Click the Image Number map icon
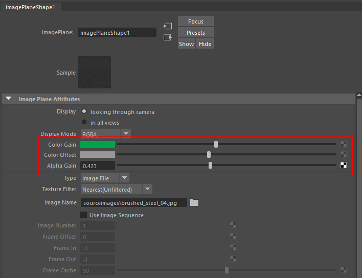This screenshot has height=278, width=362. click(233, 225)
